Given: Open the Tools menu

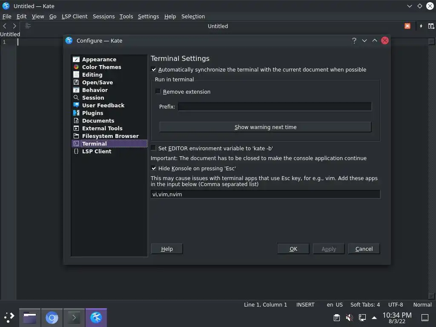Looking at the screenshot, I should pyautogui.click(x=126, y=17).
